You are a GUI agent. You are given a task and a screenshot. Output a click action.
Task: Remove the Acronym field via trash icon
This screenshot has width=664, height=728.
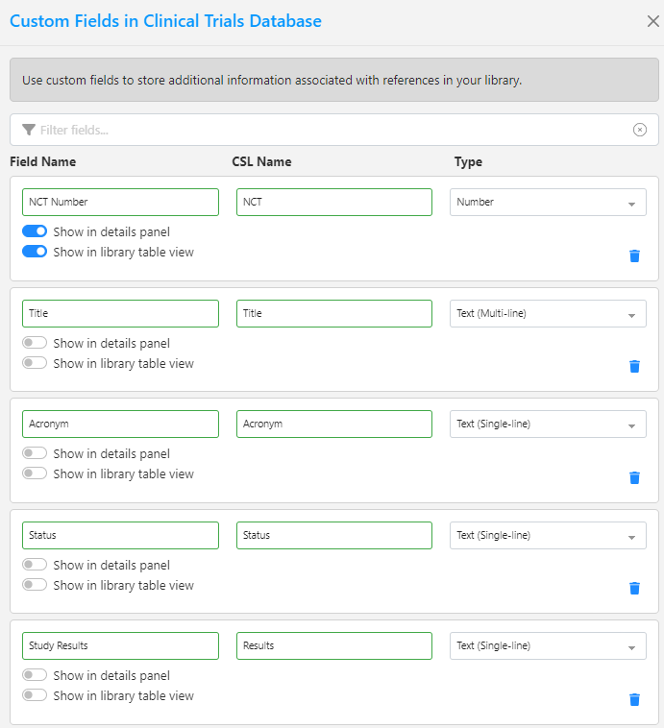(x=634, y=477)
